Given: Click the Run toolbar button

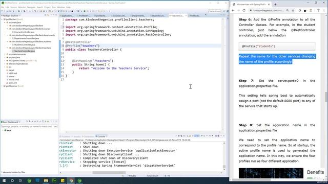Looking at the screenshot, I should tap(18, 11).
